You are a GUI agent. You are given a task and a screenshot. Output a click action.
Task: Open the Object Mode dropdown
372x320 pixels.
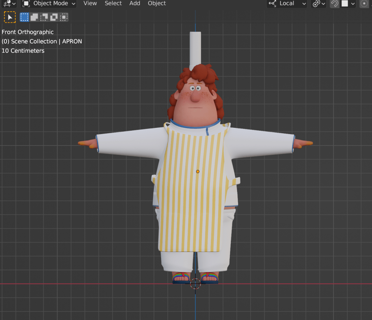(x=49, y=4)
